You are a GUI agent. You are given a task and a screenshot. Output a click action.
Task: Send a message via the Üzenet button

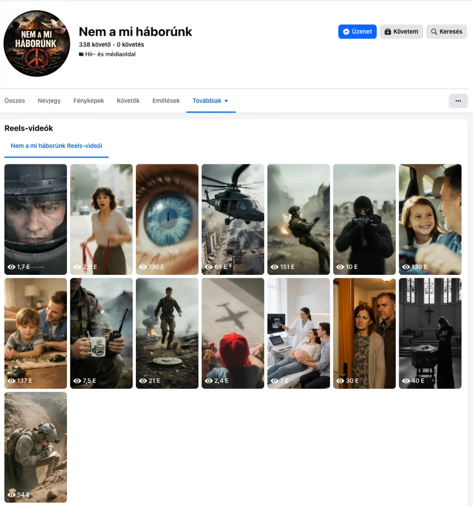click(357, 31)
